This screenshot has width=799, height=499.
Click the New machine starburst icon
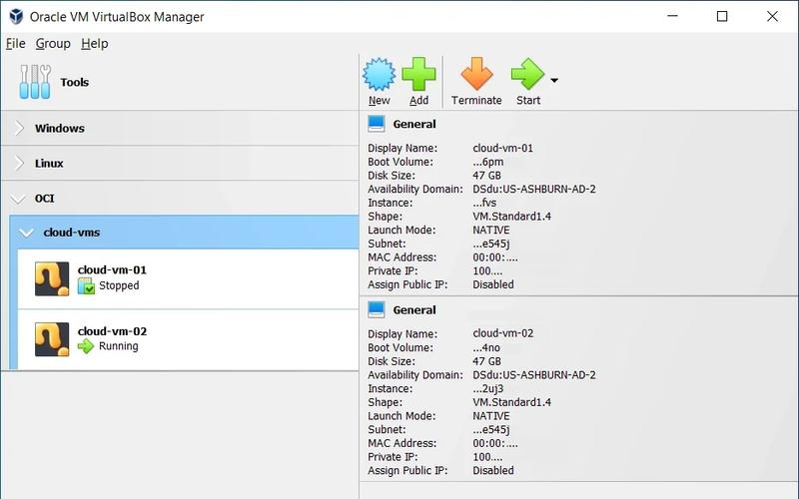coord(379,74)
